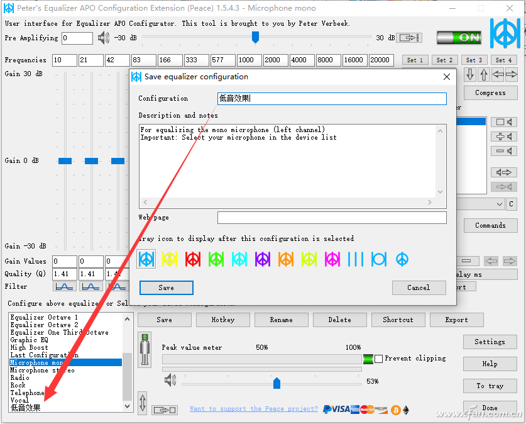The image size is (526, 424).
Task: Select the blue peace tray icon
Action: 146,259
